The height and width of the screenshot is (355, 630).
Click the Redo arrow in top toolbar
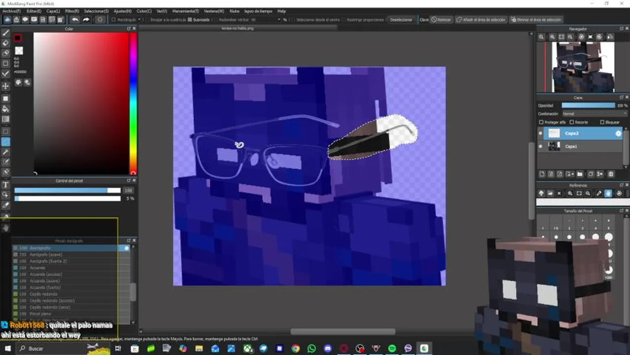(x=86, y=20)
